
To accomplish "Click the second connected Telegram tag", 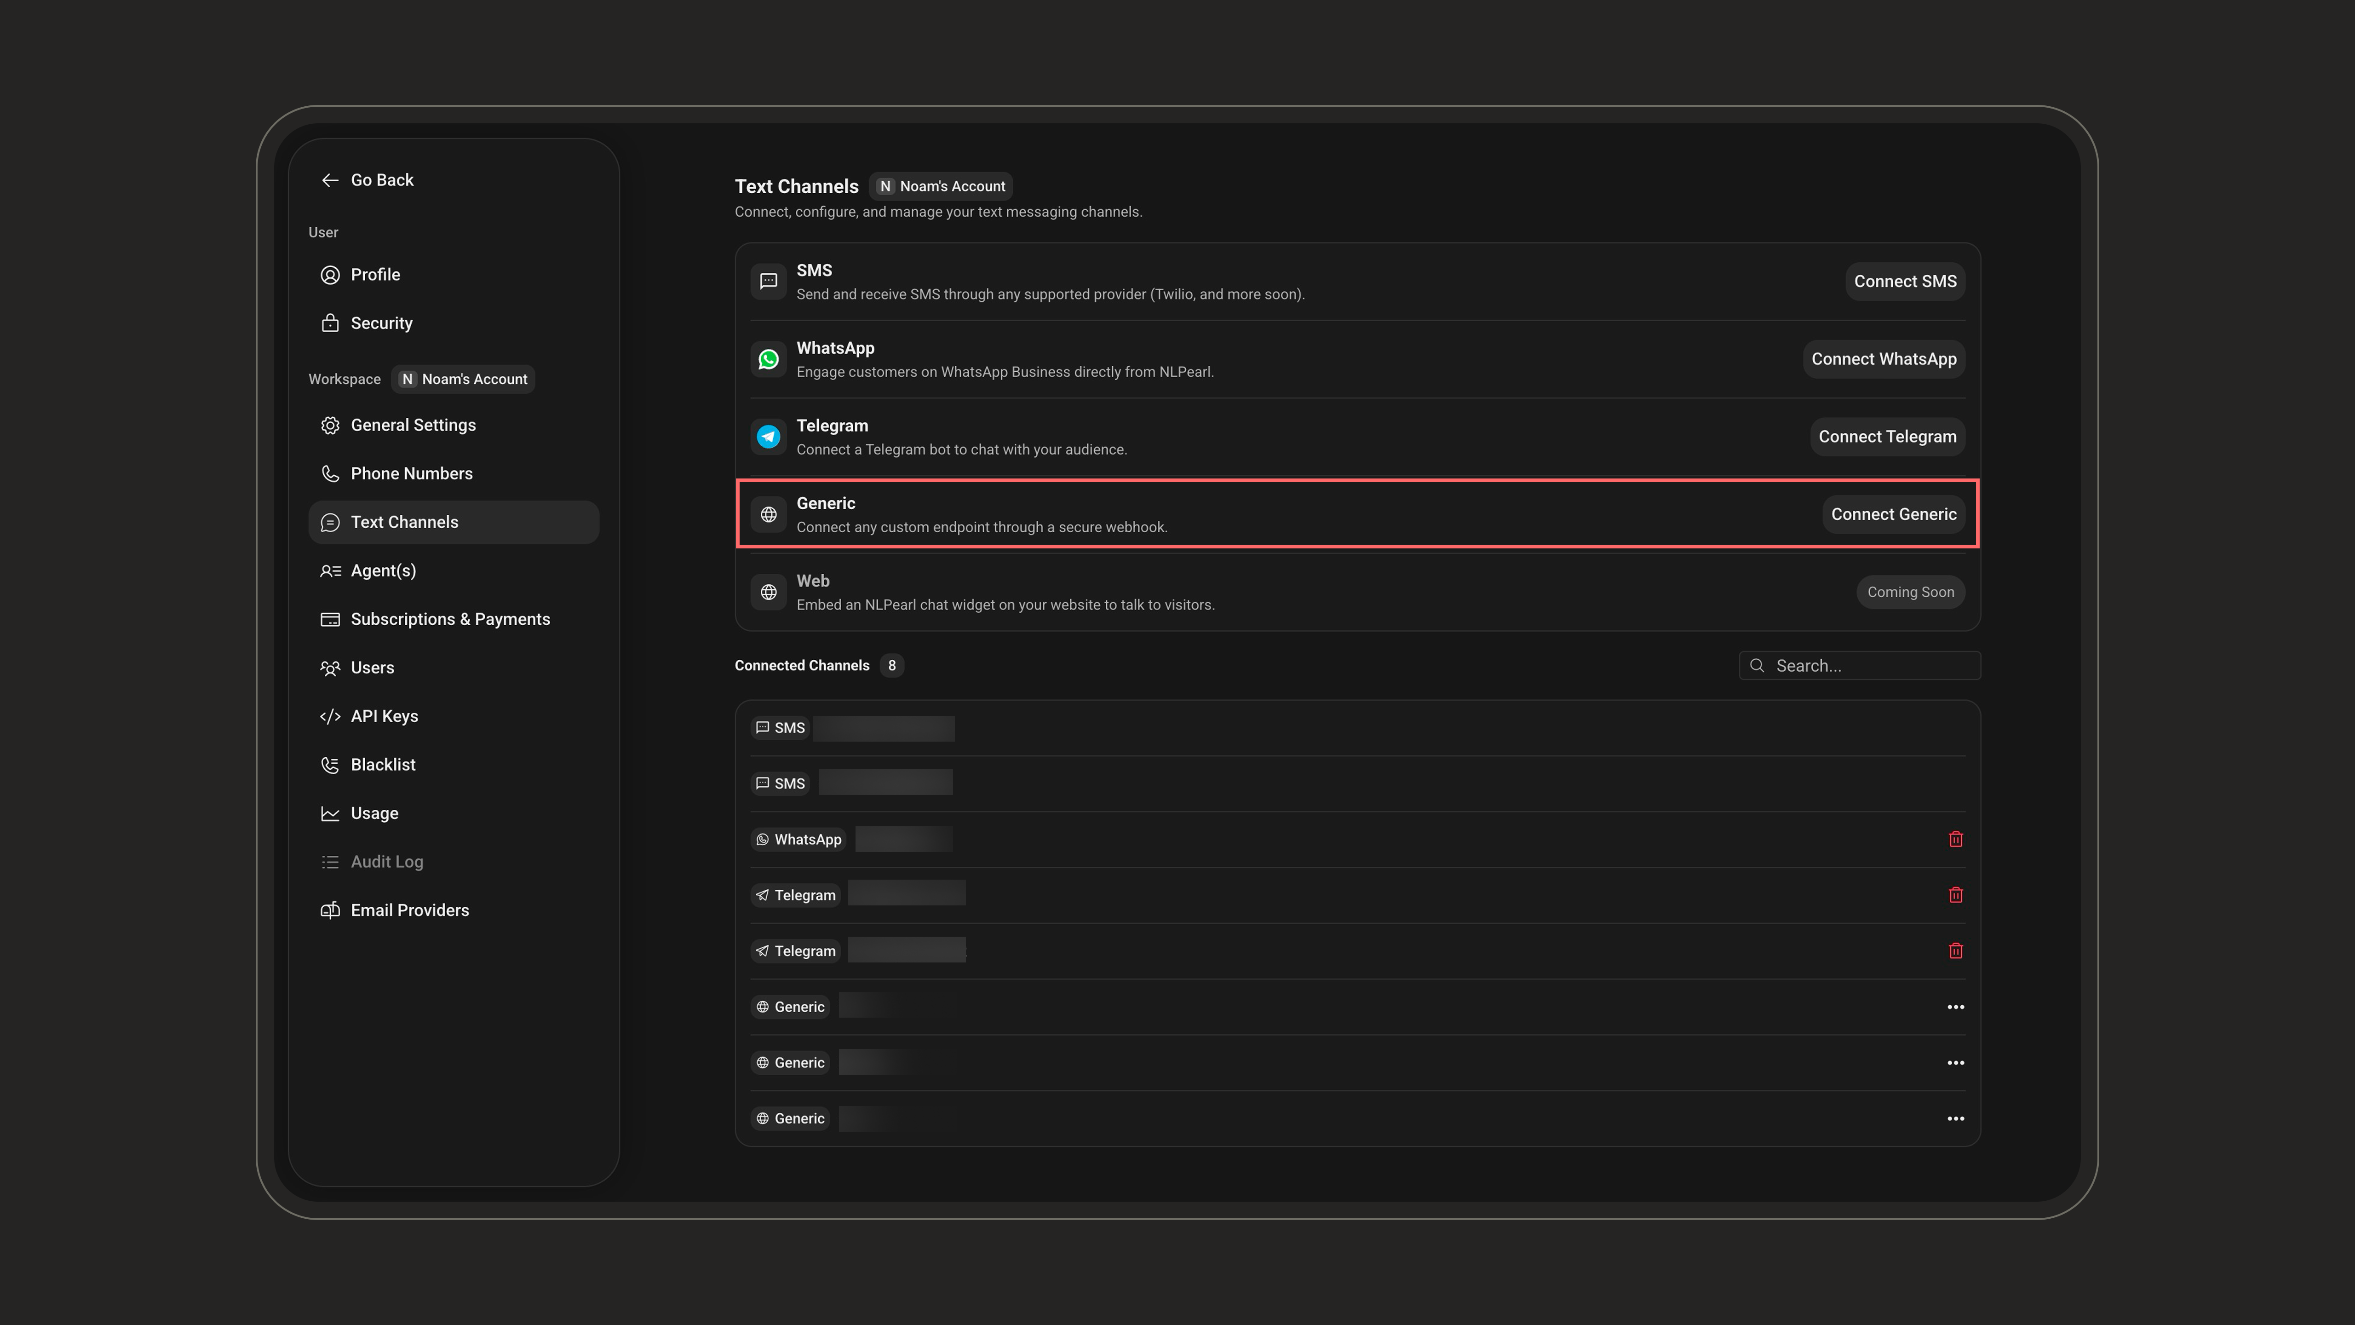I will tap(795, 951).
